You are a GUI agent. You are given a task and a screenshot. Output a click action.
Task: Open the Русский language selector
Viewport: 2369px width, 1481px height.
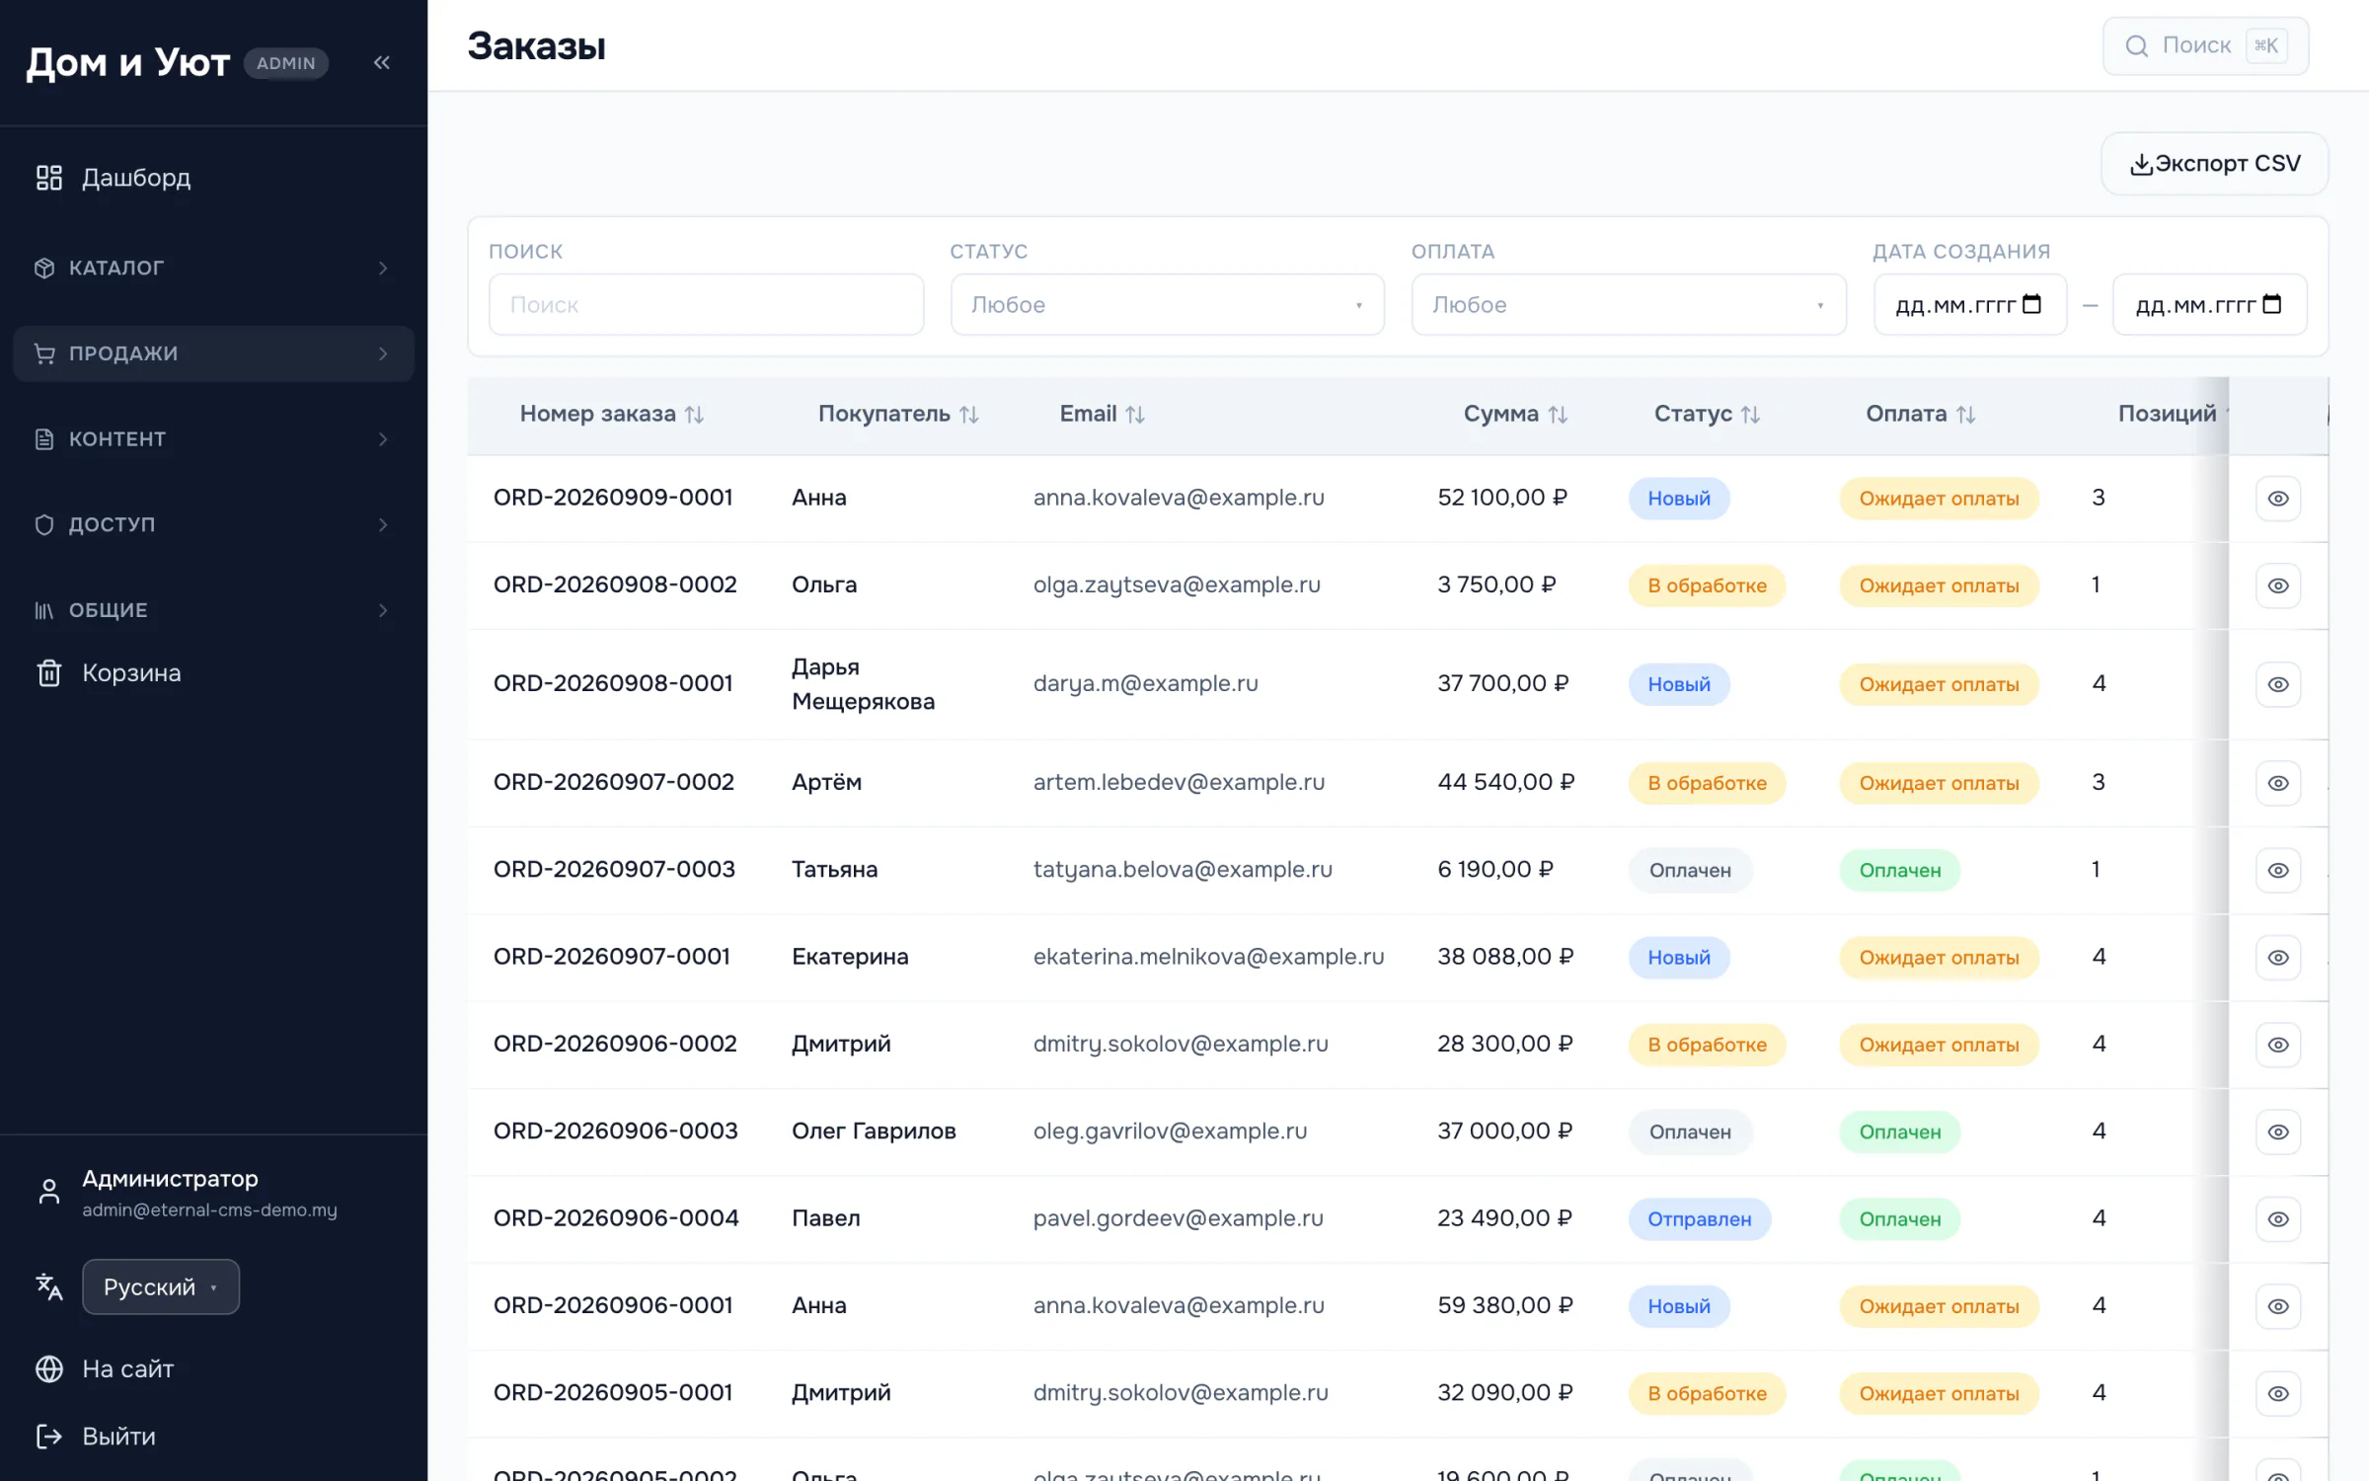(161, 1287)
